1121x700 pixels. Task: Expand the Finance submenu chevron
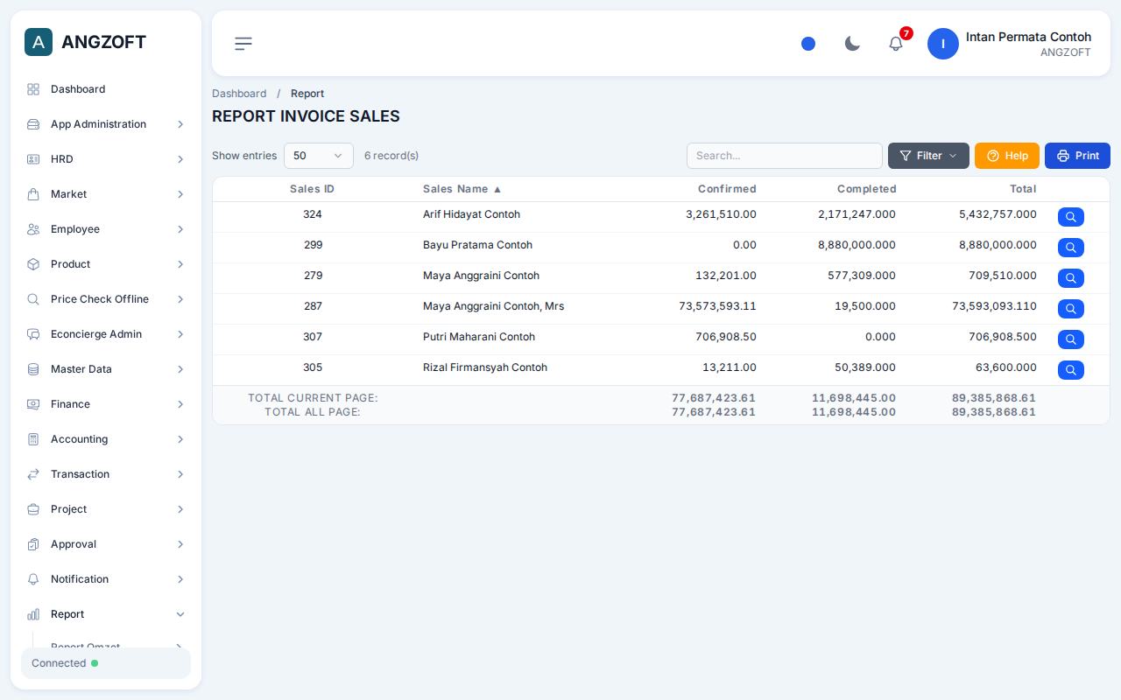pyautogui.click(x=180, y=404)
